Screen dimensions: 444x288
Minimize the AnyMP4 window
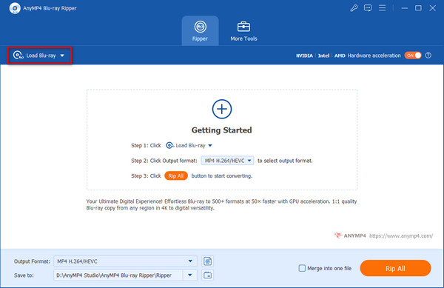click(x=404, y=8)
